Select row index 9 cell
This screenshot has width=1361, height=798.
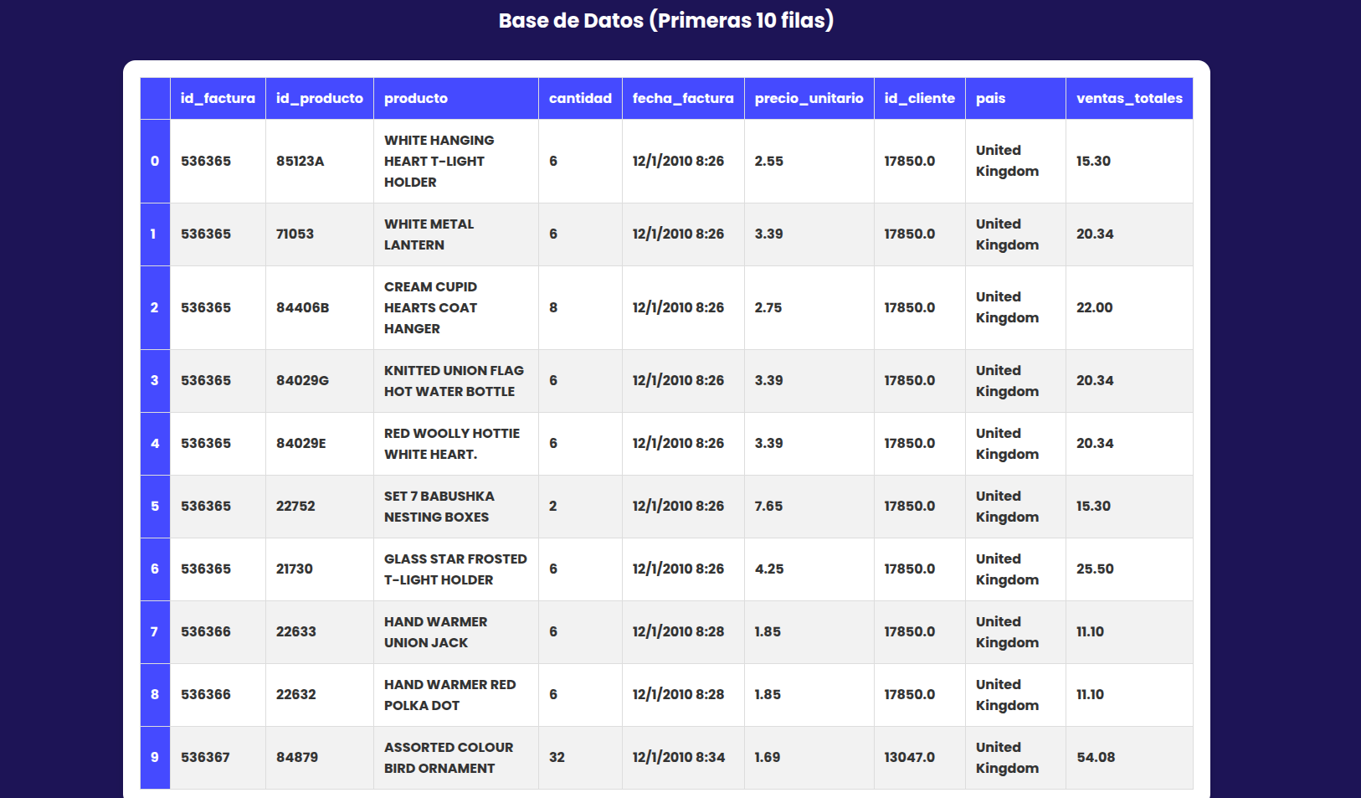pyautogui.click(x=155, y=758)
